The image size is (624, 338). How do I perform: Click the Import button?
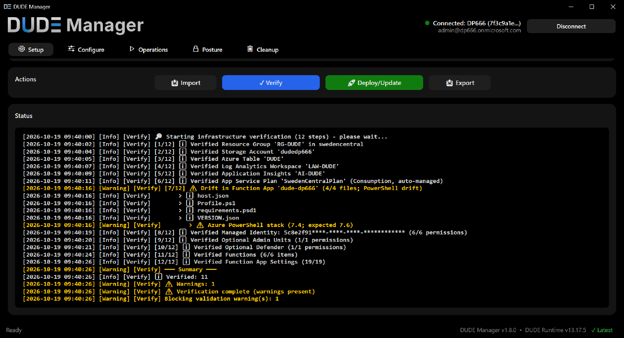pyautogui.click(x=186, y=83)
